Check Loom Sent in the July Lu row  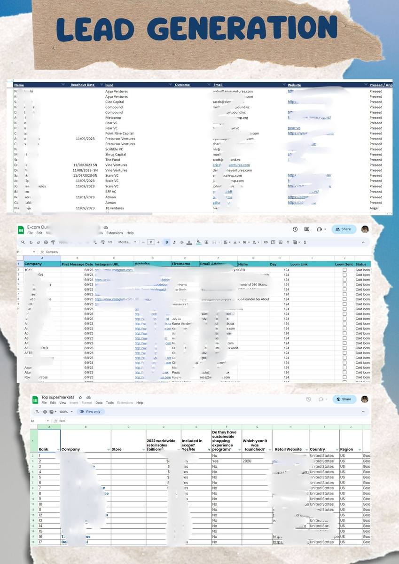pyautogui.click(x=344, y=319)
